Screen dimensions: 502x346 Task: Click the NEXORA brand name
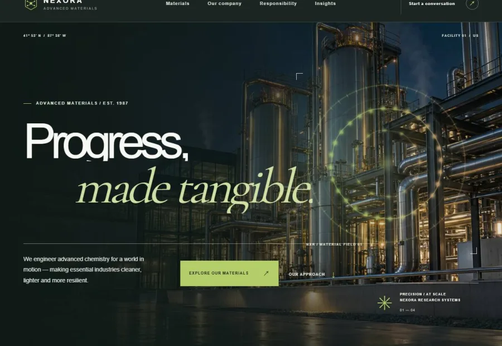62,2
